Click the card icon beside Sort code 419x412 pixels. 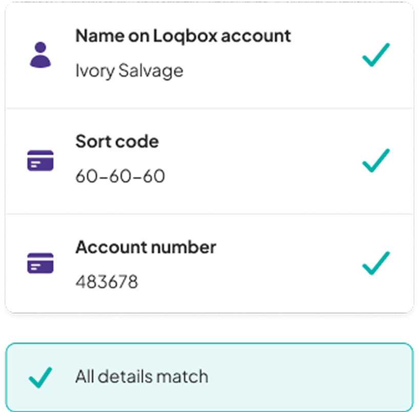[40, 161]
